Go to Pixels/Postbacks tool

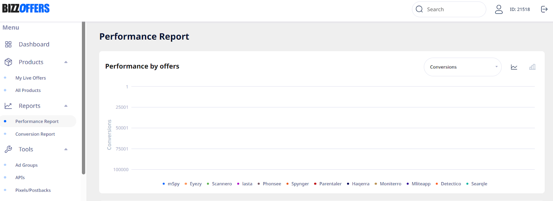[x=33, y=190]
